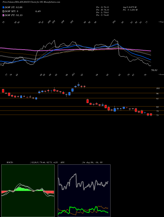This screenshot has width=164, height=217.
Task: Click the tall blue candle just below the 101 line
Action: click(72, 90)
